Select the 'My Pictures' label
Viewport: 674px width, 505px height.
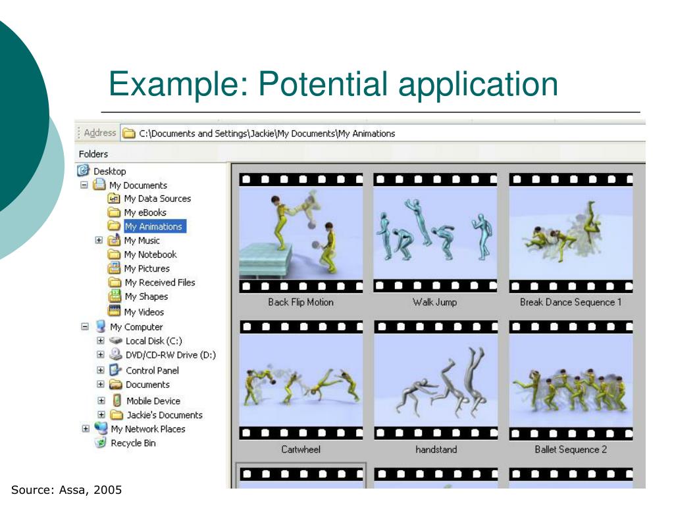click(x=147, y=269)
